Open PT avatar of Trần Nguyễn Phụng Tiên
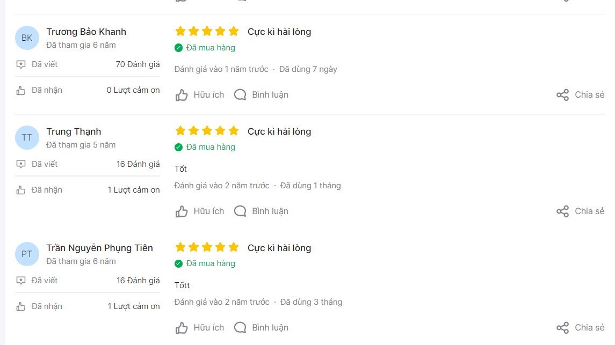 tap(27, 254)
